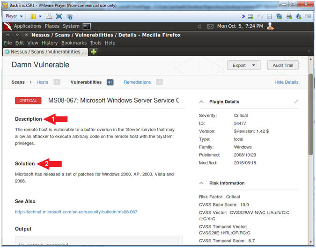This screenshot has height=248, width=316.
Task: Launch the terminal from the panel
Action: pyautogui.click(x=87, y=26)
